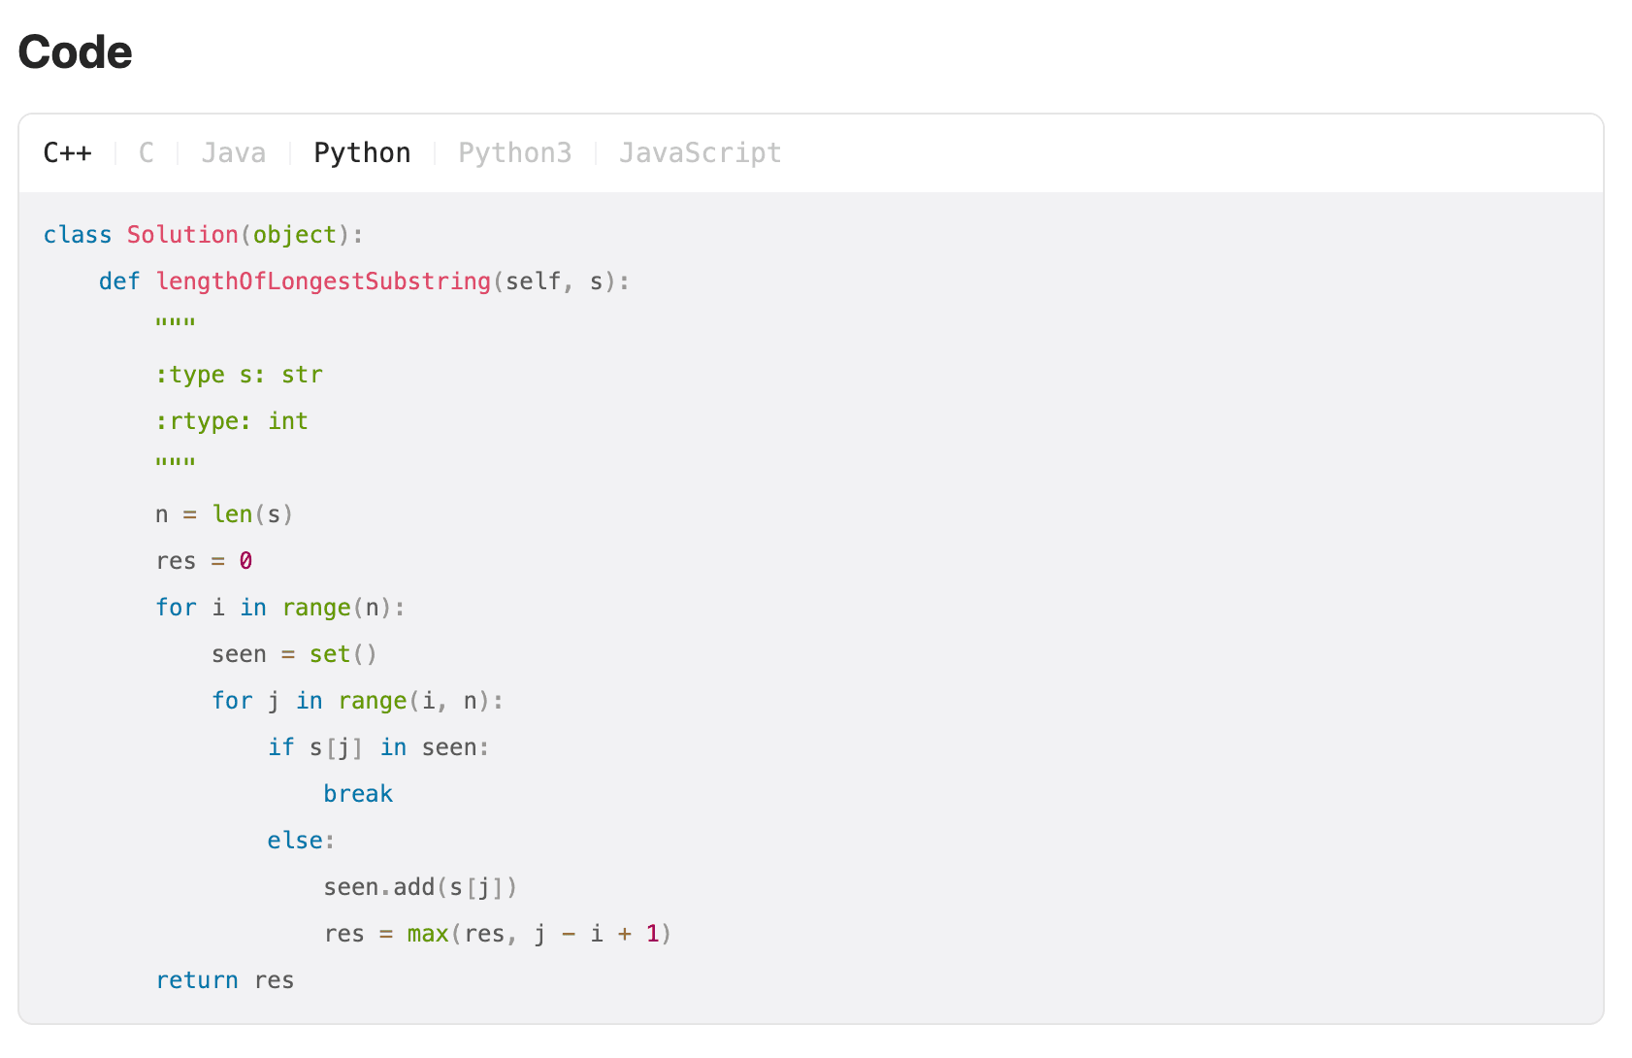Open the Java code tab
Screen dimensions: 1632x1058
pyautogui.click(x=233, y=153)
